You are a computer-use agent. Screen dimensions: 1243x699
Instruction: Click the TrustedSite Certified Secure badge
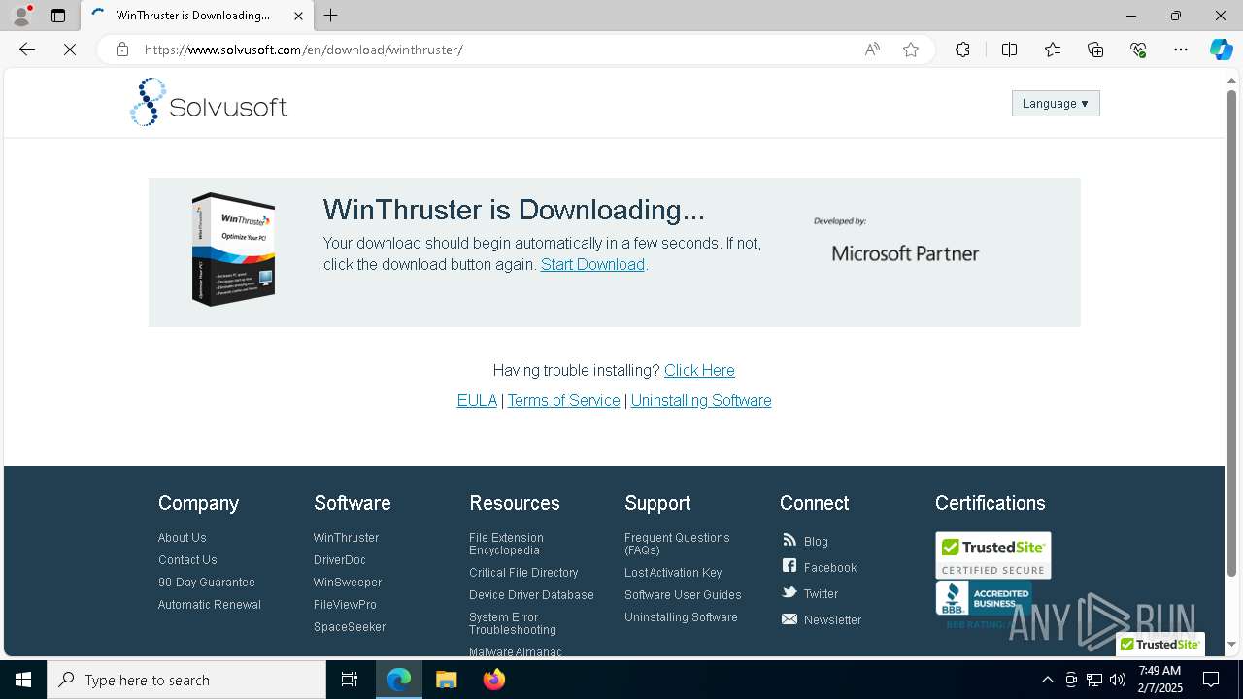coord(992,555)
